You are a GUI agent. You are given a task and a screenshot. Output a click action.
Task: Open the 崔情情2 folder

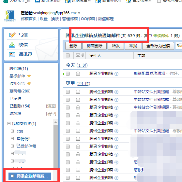click(x=23, y=139)
